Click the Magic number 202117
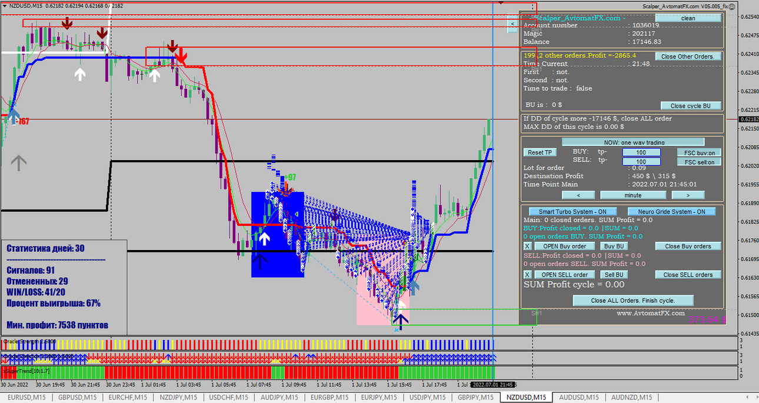The width and height of the screenshot is (759, 403). tap(644, 34)
